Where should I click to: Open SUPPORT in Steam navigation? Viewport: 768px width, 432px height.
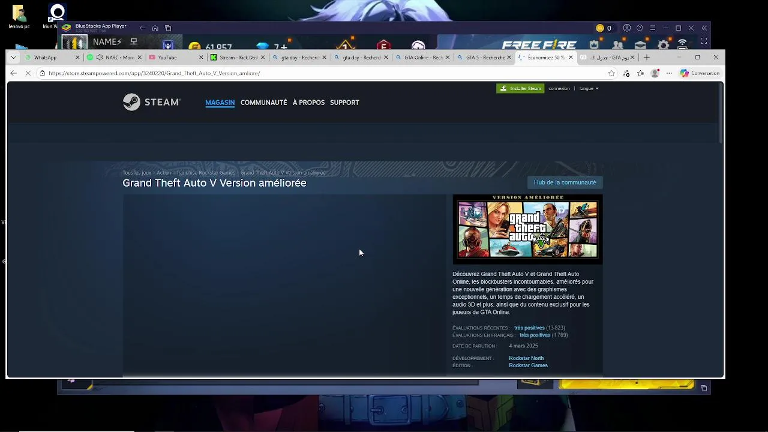coord(344,103)
